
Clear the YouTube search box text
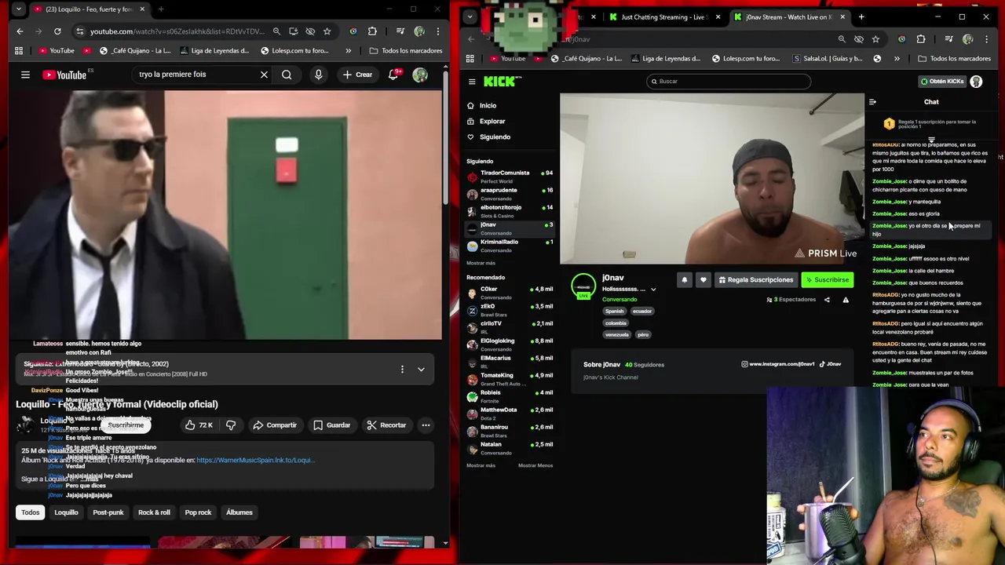click(264, 75)
